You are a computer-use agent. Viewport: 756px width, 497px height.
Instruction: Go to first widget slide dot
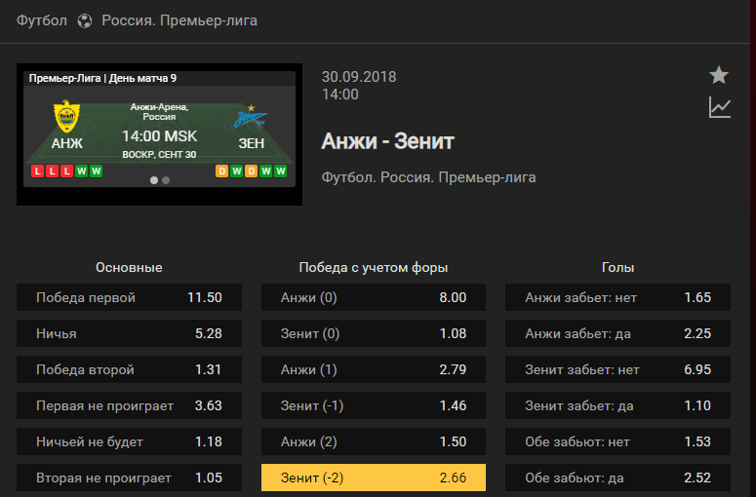tap(154, 180)
